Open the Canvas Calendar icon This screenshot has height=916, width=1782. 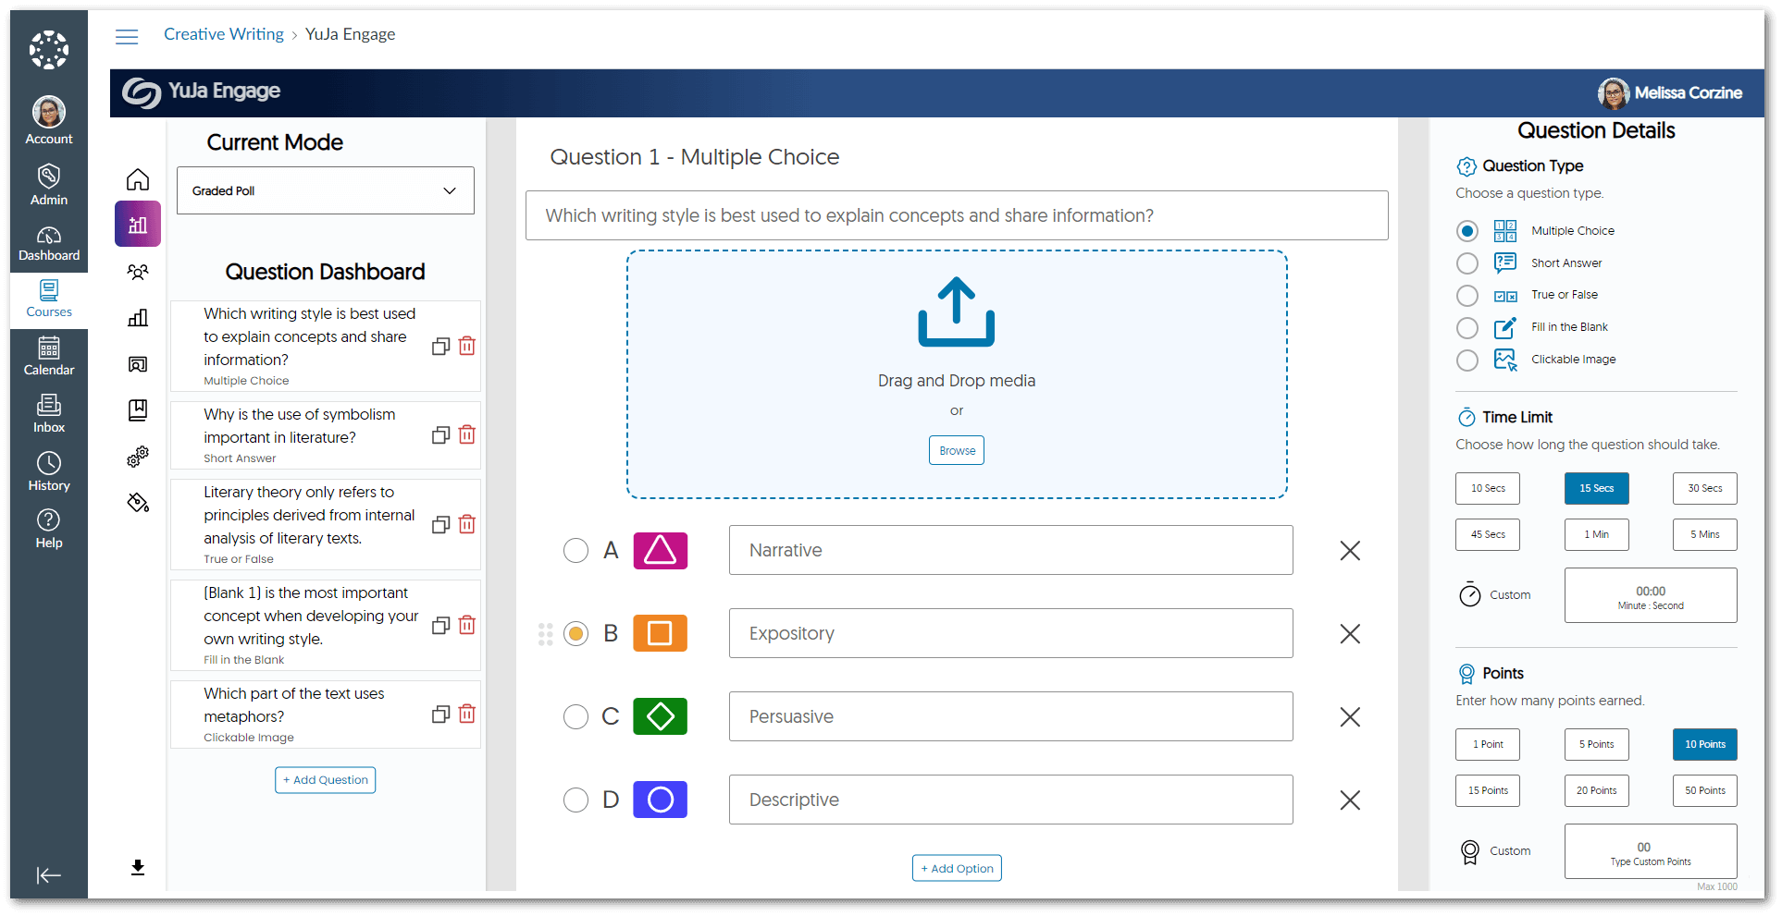[x=49, y=356]
